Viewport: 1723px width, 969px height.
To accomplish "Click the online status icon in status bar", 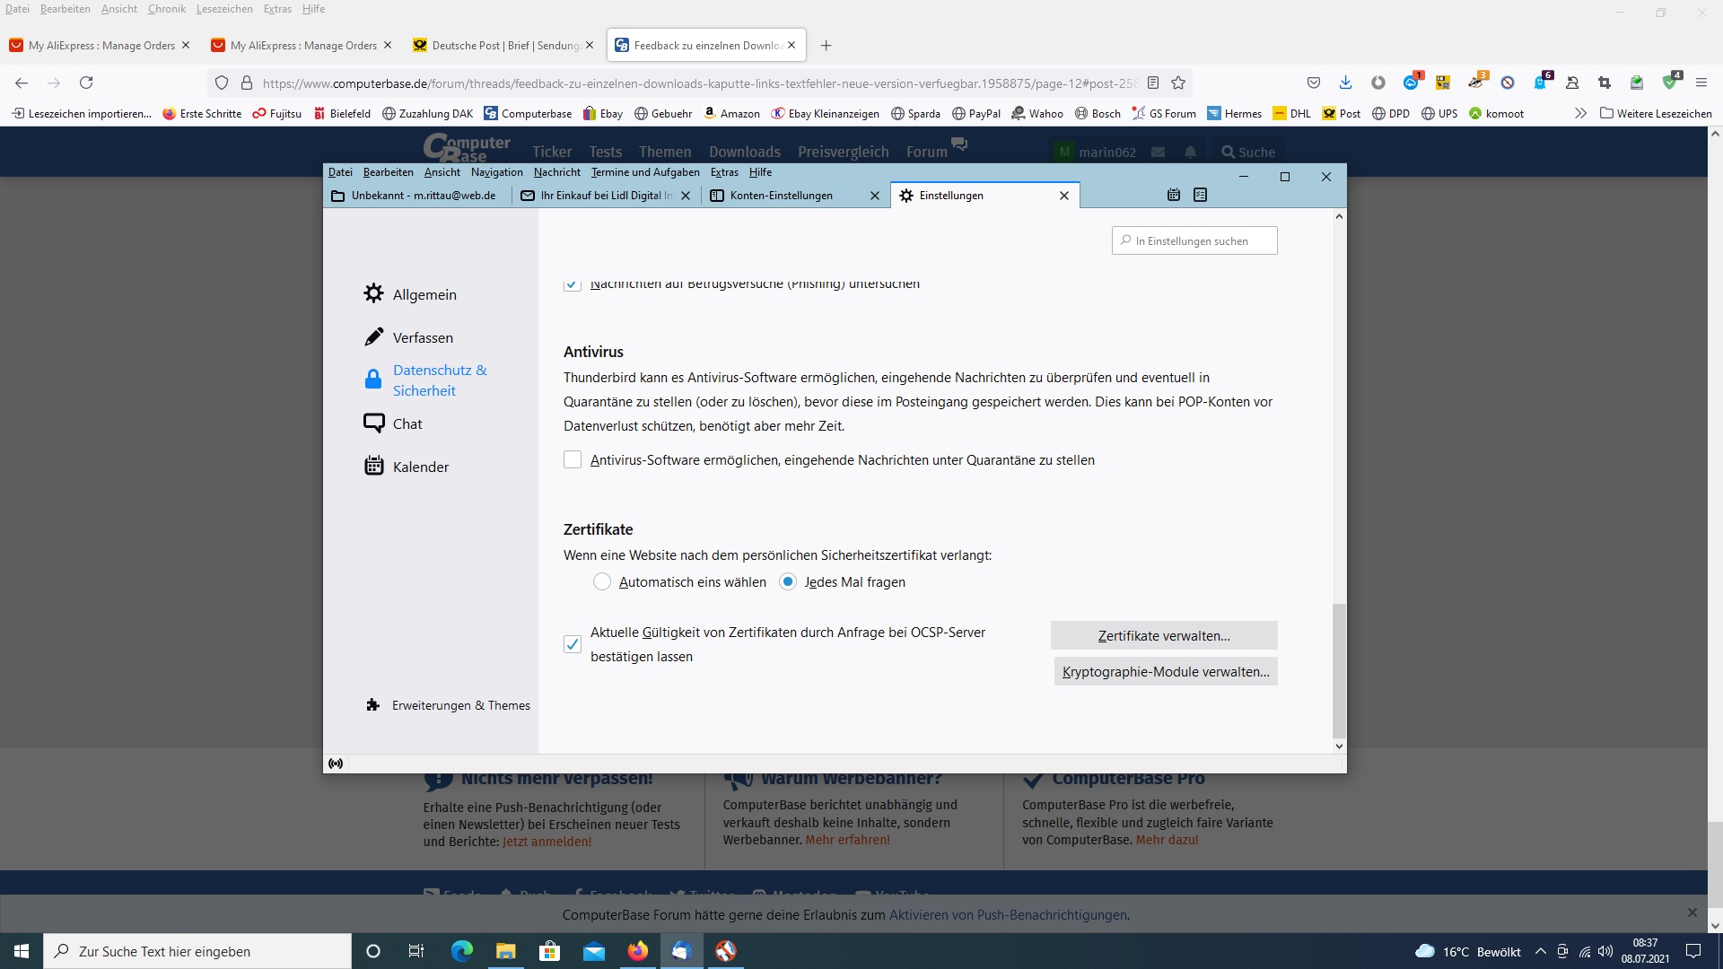I will pyautogui.click(x=336, y=764).
